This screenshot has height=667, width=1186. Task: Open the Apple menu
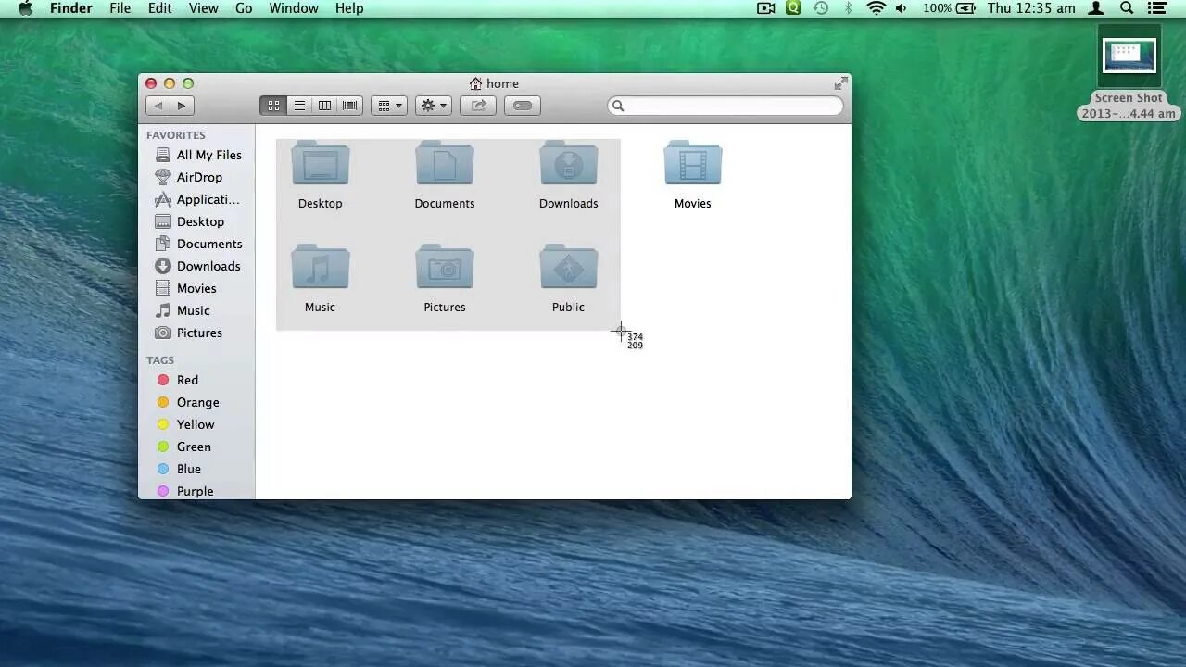point(26,8)
